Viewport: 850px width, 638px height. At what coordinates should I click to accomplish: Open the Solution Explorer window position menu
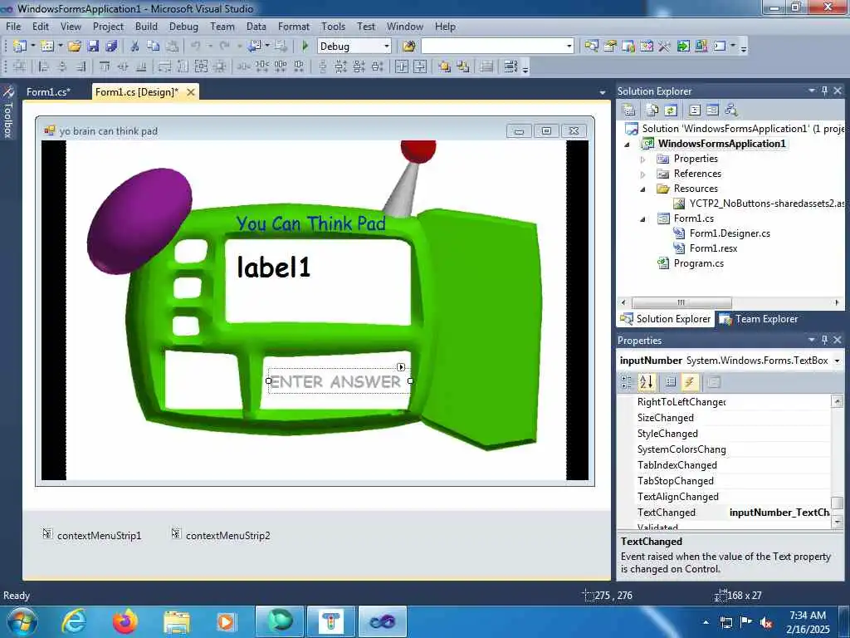click(x=812, y=91)
